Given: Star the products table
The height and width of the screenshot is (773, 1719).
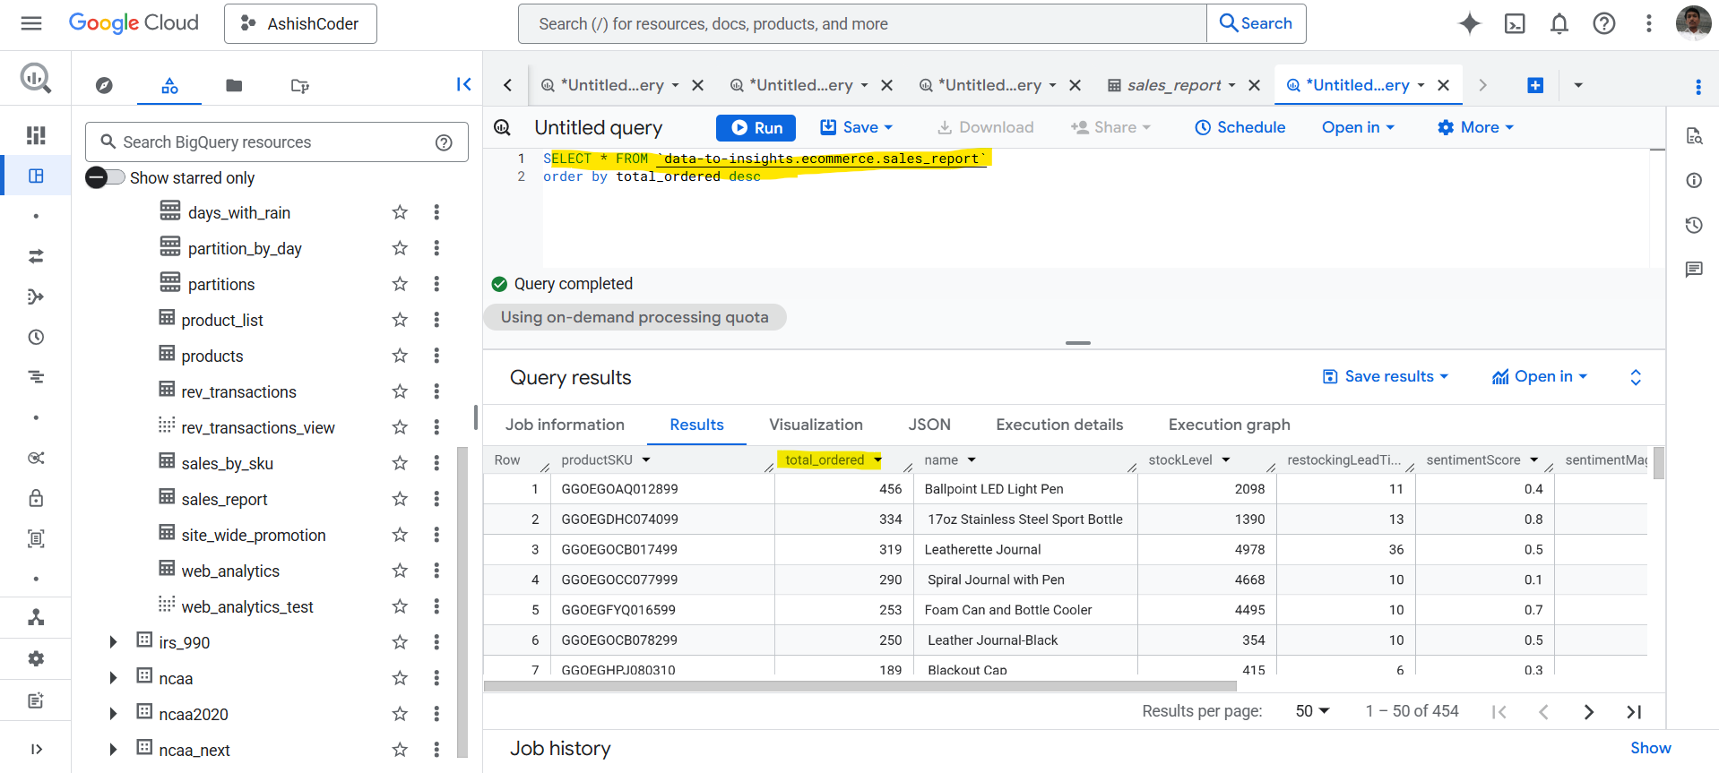Looking at the screenshot, I should click(400, 356).
